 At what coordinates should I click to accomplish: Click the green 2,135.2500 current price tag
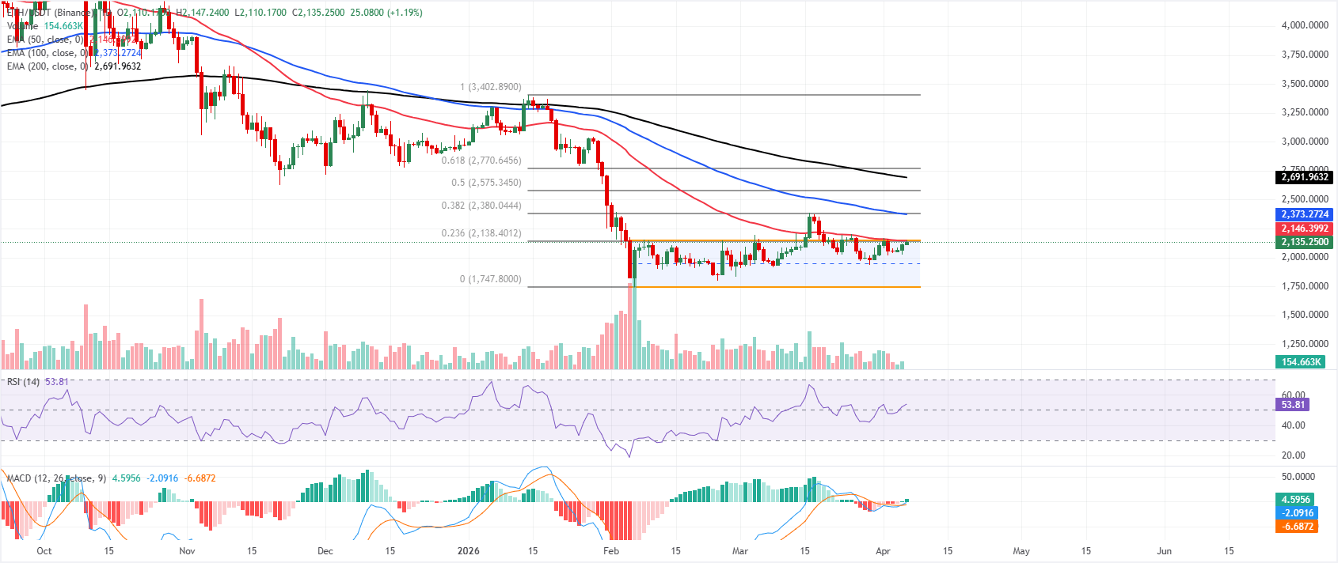(x=1305, y=242)
